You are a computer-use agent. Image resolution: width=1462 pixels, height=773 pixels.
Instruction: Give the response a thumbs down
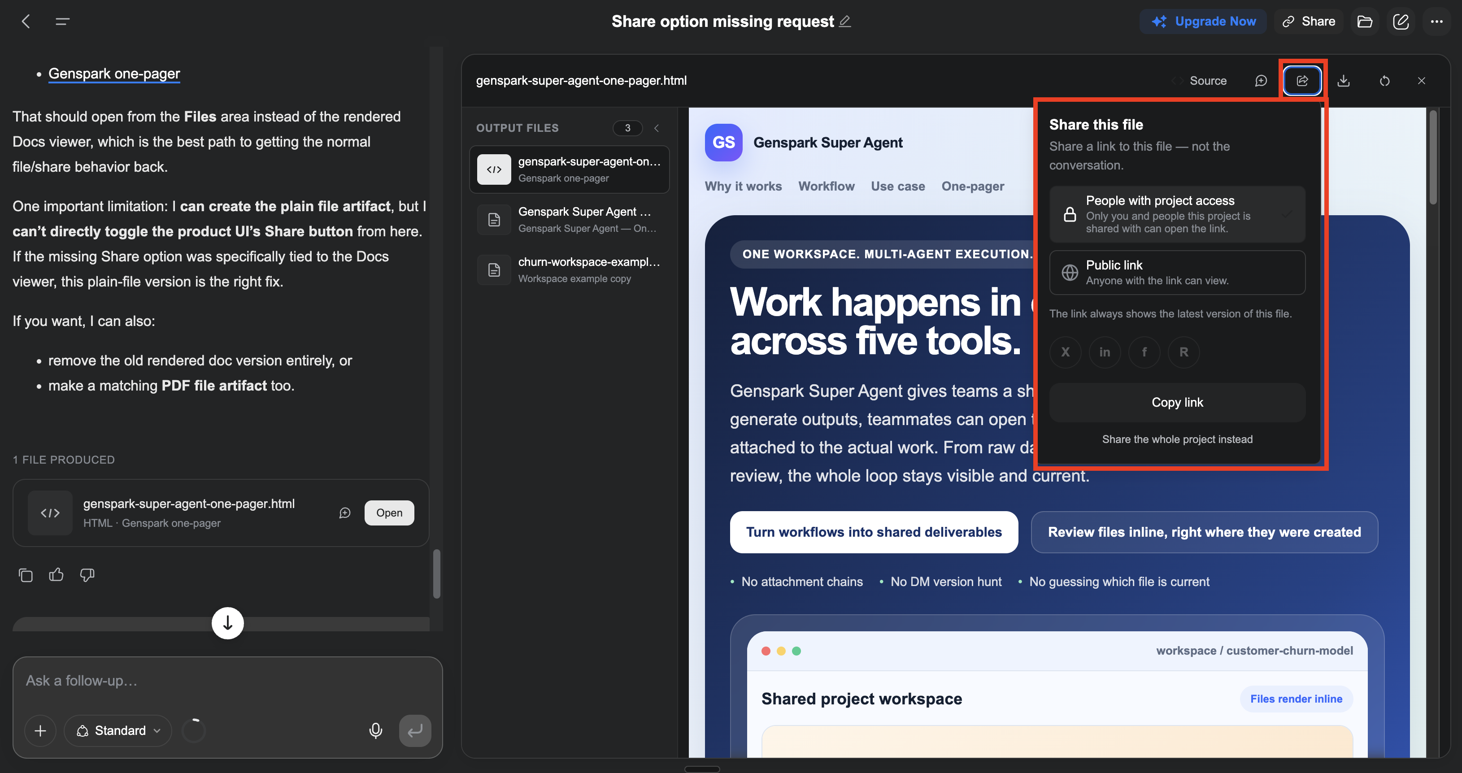click(87, 575)
